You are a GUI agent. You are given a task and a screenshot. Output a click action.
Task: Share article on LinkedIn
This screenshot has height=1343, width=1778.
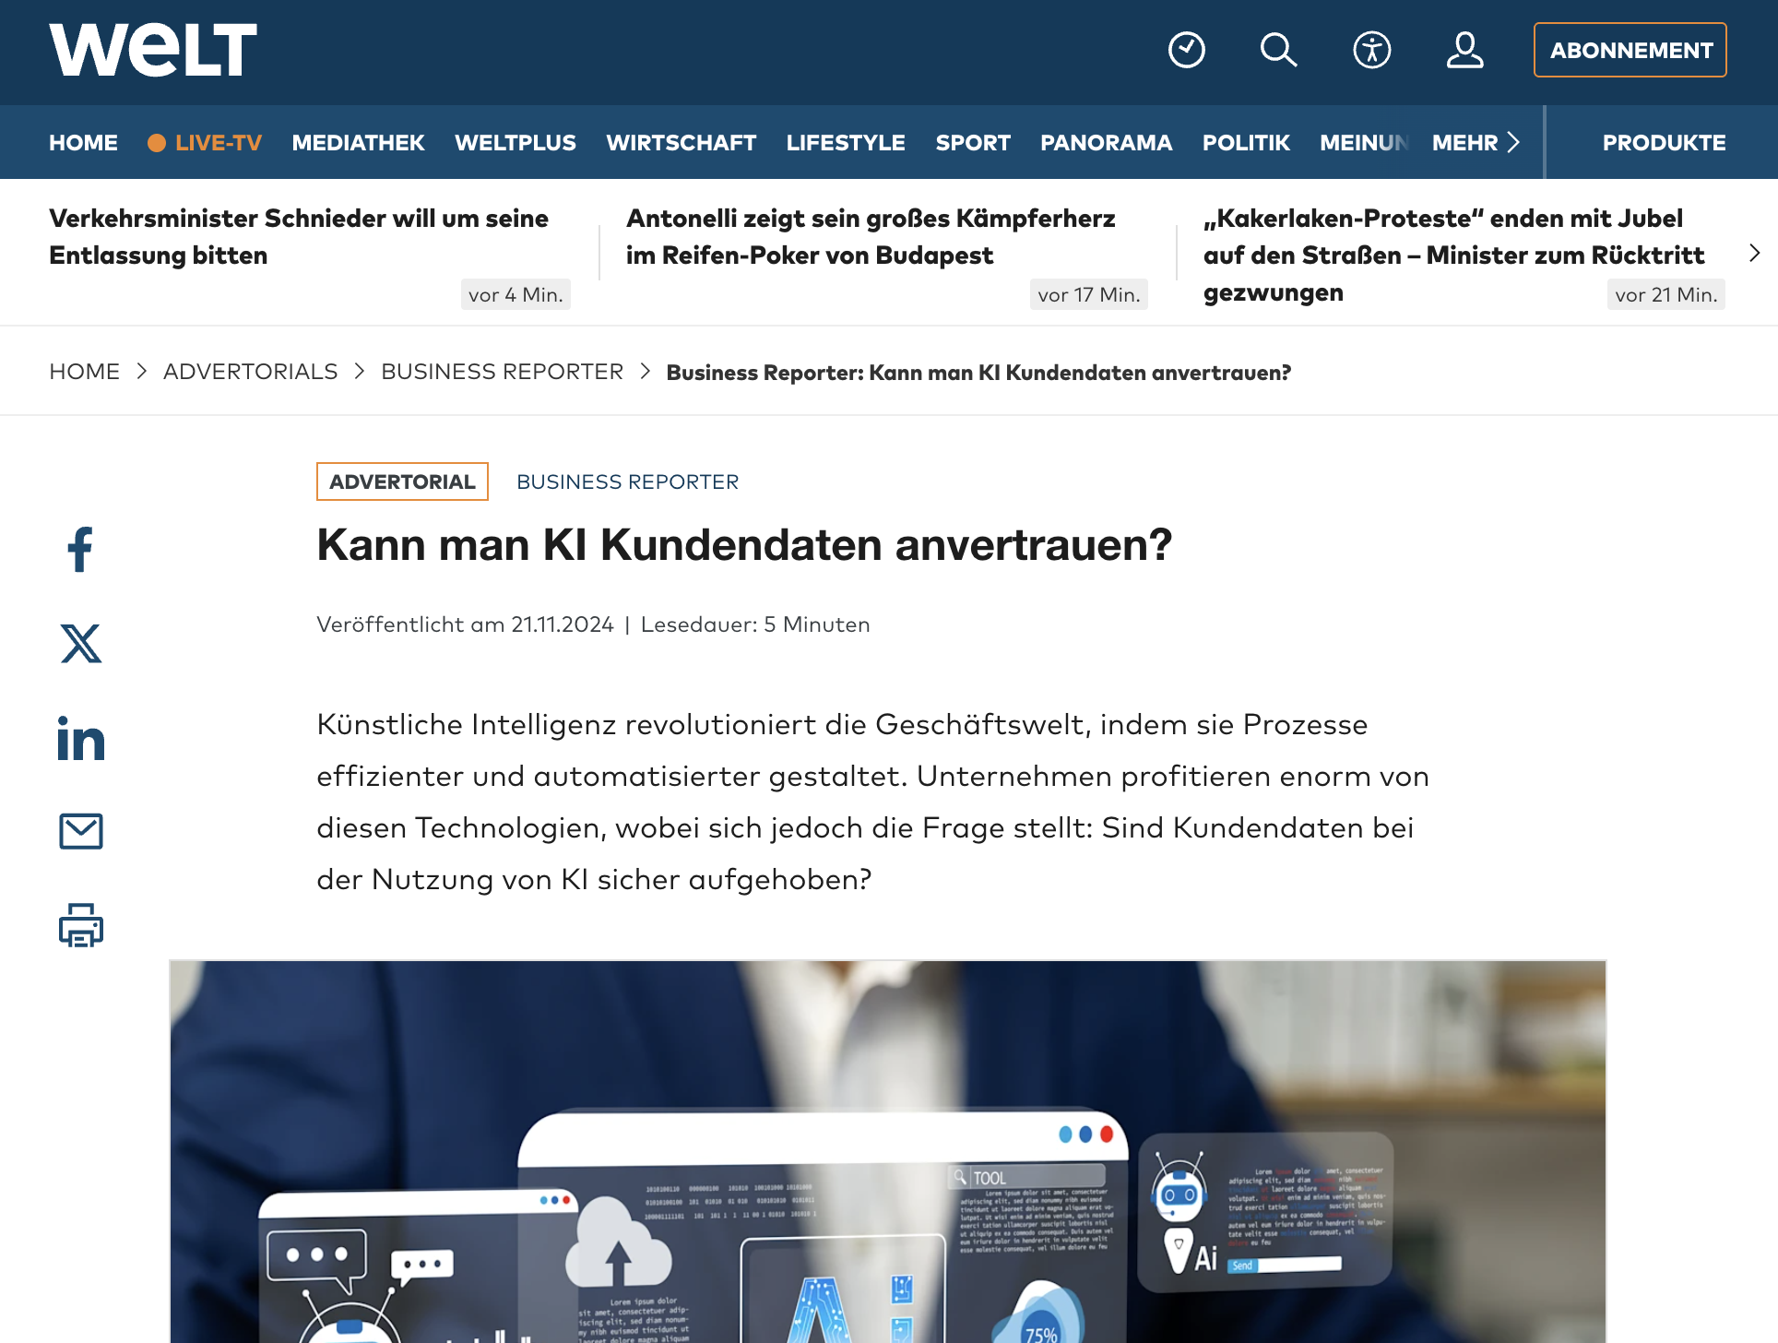click(81, 738)
